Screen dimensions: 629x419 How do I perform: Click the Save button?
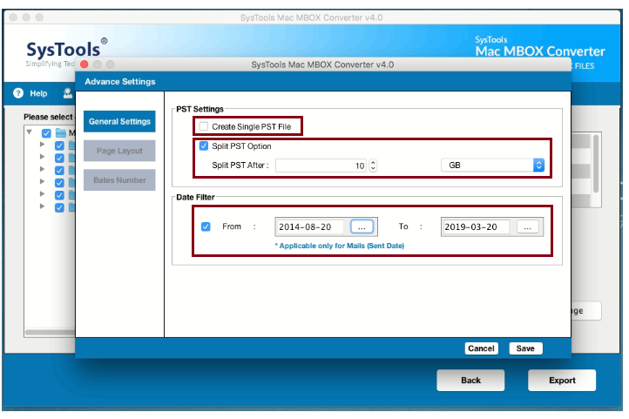point(525,348)
